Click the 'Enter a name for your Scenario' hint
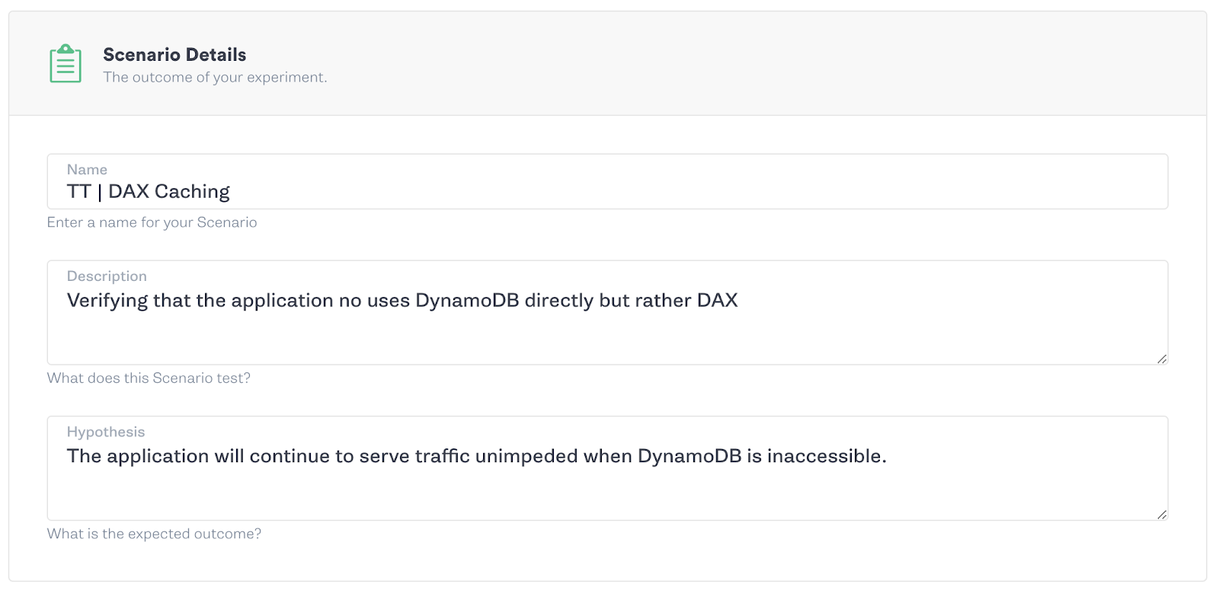1219x590 pixels. (152, 222)
